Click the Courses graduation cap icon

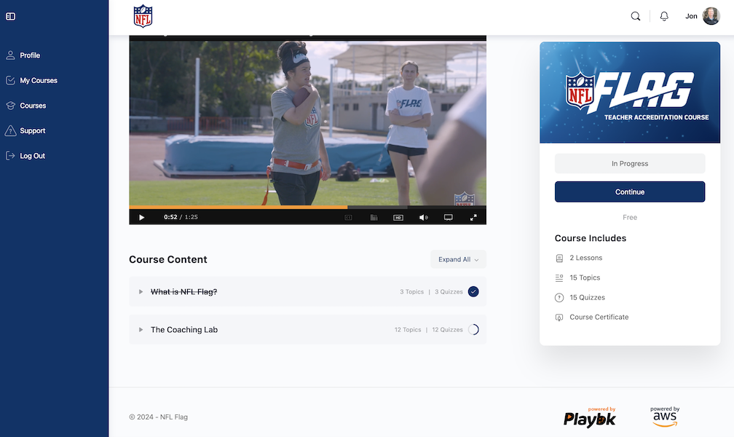(10, 106)
